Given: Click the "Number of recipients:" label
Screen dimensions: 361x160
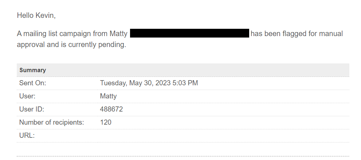Looking at the screenshot, I should point(51,122).
